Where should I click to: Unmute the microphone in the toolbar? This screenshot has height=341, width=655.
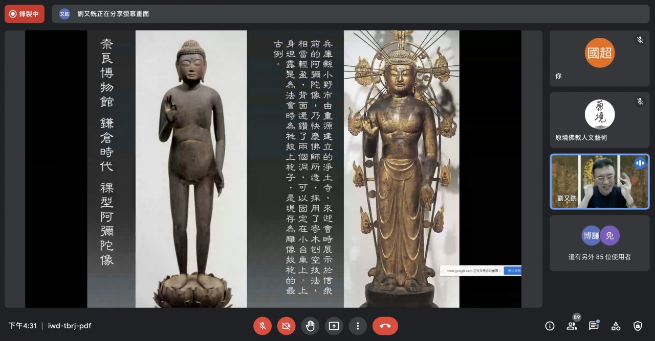[263, 326]
